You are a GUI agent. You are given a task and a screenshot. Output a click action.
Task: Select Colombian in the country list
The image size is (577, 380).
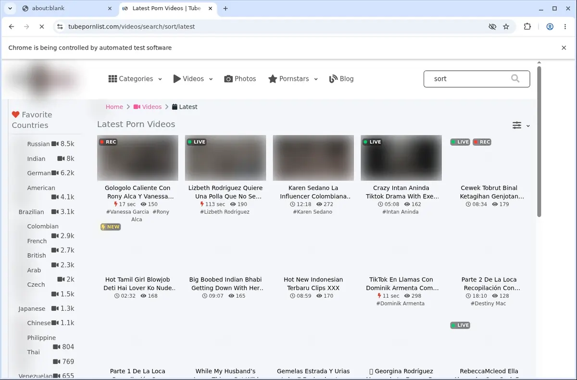43,226
